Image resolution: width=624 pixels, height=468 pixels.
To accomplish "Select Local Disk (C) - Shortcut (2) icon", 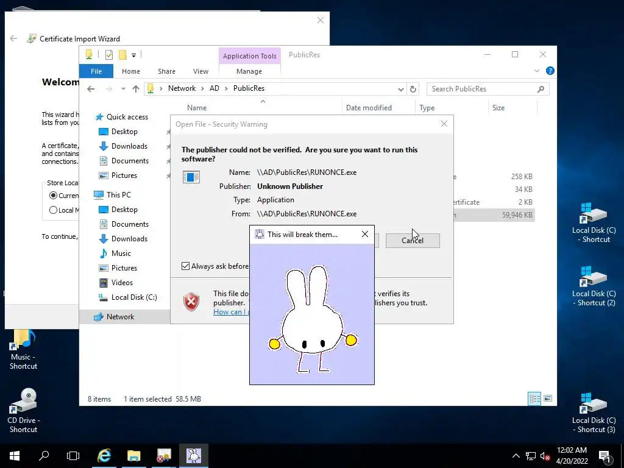I will point(594,286).
